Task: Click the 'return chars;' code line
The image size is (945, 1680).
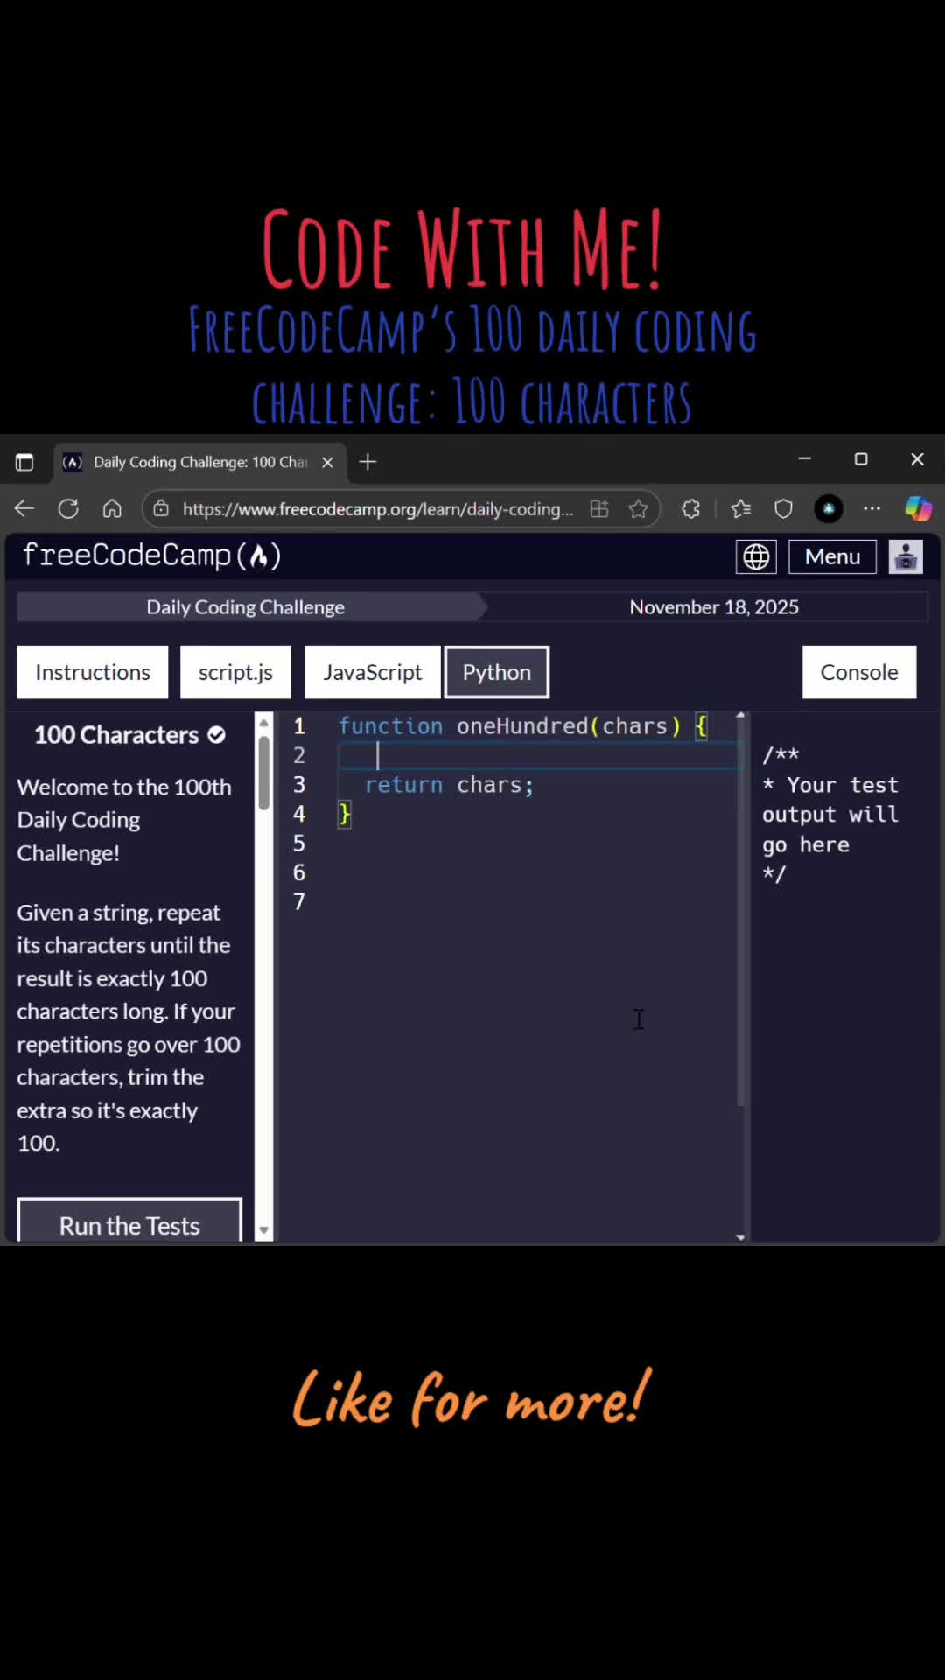Action: point(449,785)
